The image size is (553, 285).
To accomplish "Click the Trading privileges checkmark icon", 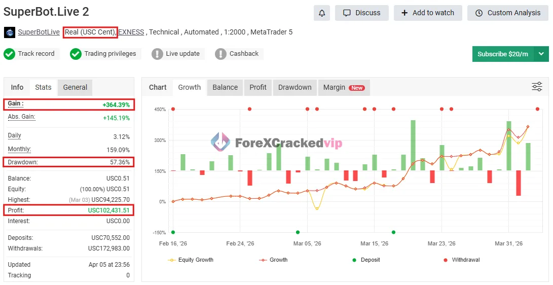I will click(76, 54).
